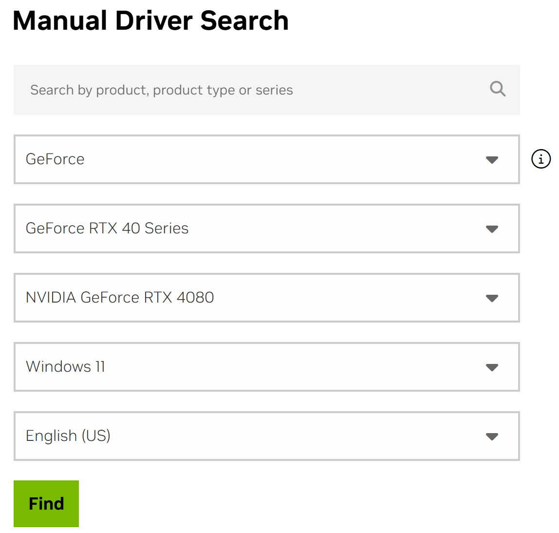559x533 pixels.
Task: Open the NVIDIA GeForce RTX 4080 dropdown
Action: point(267,298)
